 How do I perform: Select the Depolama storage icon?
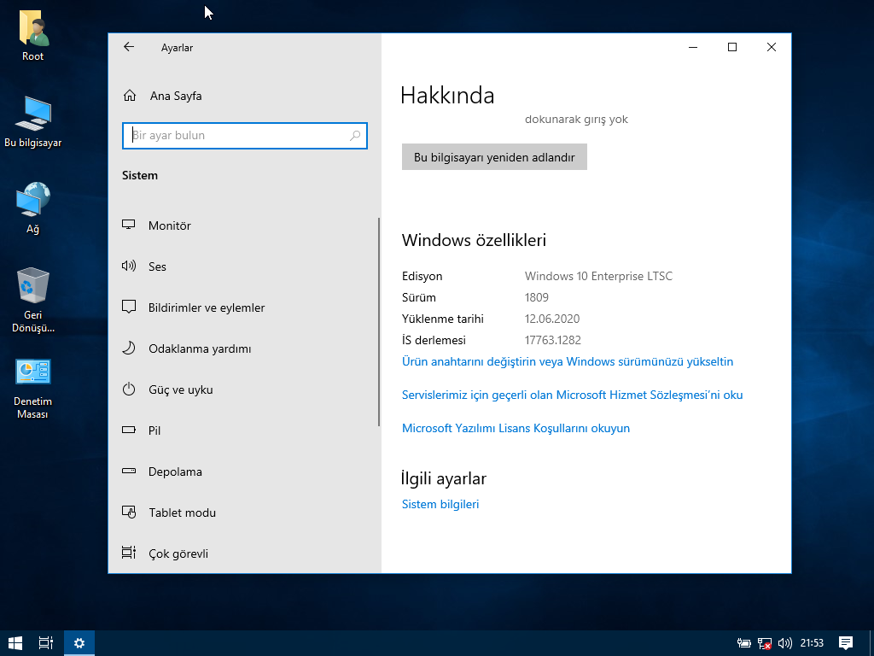point(129,471)
